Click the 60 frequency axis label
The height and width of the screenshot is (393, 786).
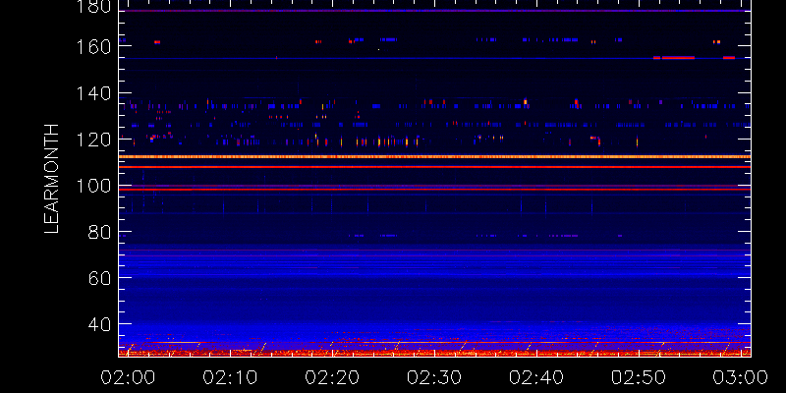point(99,278)
